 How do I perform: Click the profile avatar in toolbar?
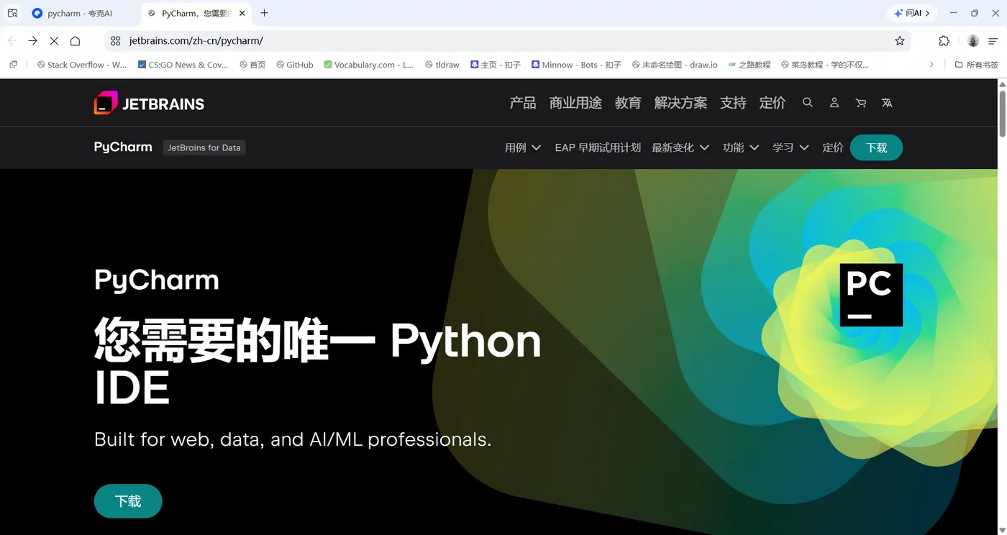[973, 41]
